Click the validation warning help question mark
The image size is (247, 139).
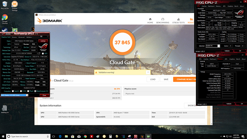coord(148,72)
